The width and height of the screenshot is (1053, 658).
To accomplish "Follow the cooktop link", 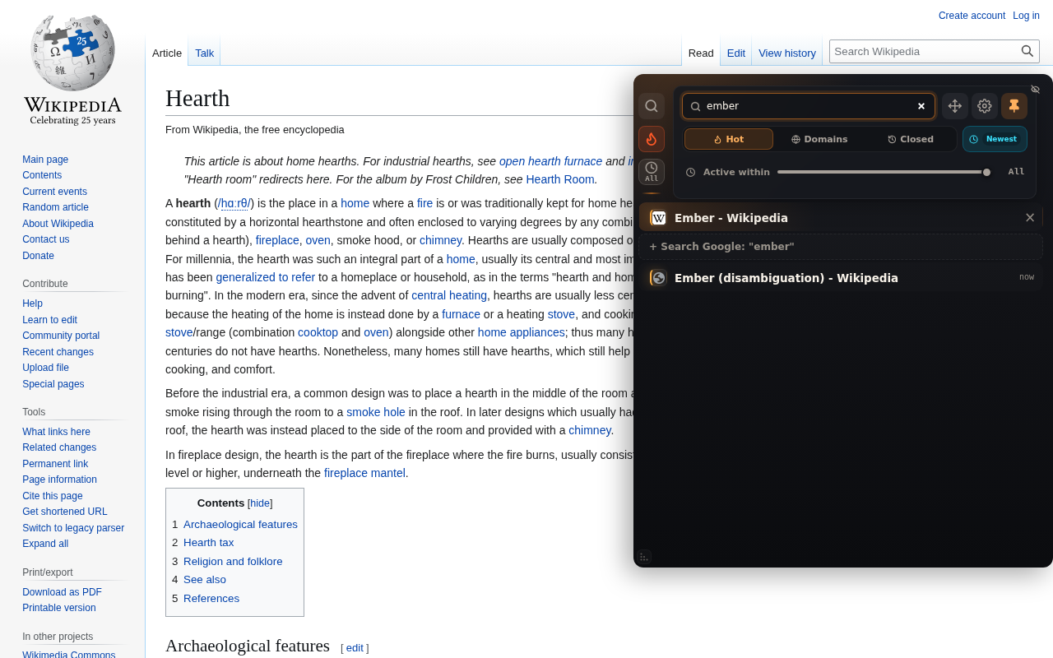I will (318, 332).
